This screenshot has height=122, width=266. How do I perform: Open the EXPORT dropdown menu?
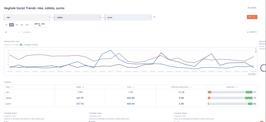pyautogui.click(x=252, y=32)
